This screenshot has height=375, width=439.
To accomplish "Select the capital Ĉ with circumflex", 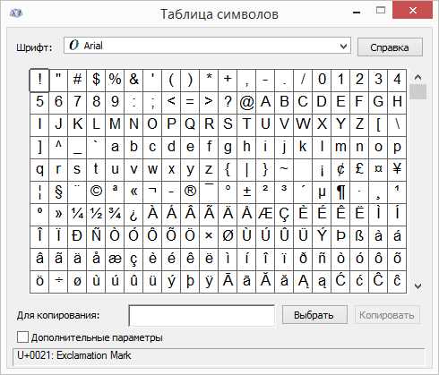I will pos(378,282).
